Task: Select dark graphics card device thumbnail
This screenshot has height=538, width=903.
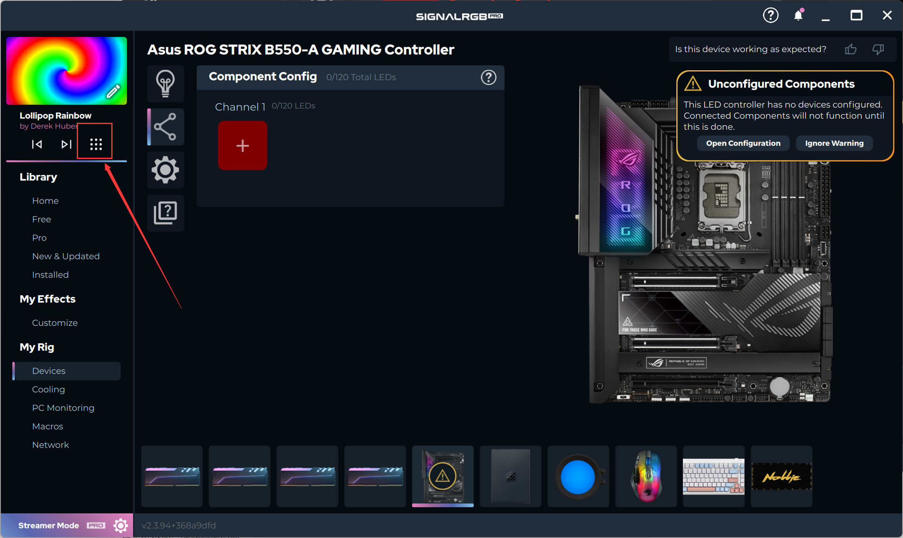Action: (x=510, y=476)
